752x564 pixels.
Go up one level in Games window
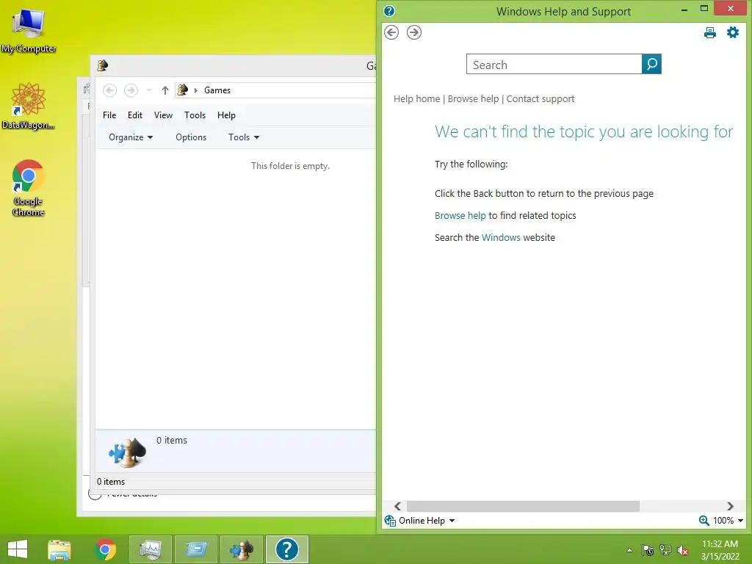pyautogui.click(x=165, y=90)
